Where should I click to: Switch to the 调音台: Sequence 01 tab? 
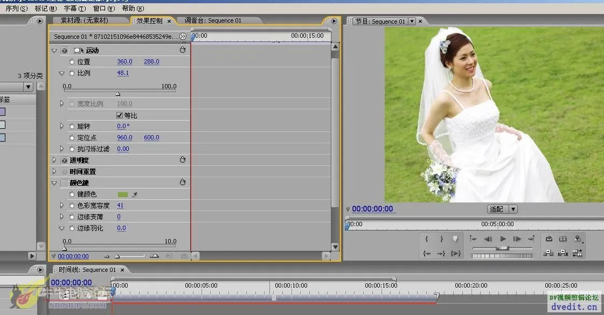pos(217,20)
